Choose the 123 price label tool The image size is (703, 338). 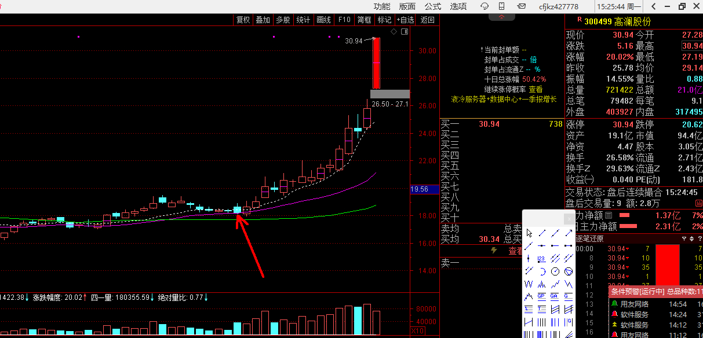[542, 258]
